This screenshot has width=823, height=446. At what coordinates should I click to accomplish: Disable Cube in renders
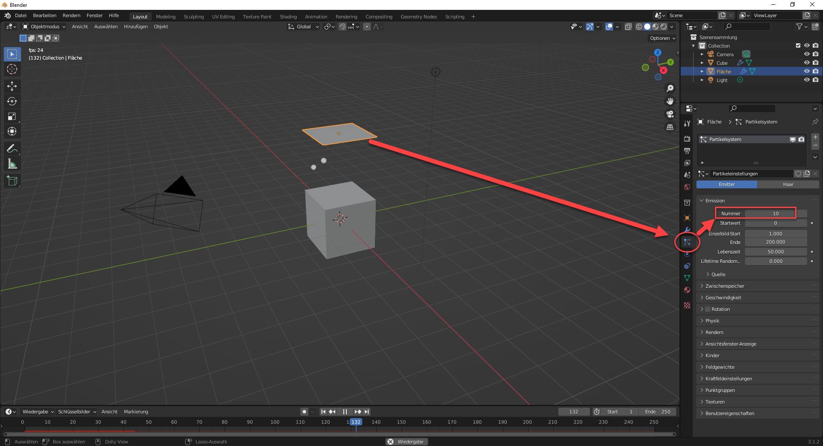point(815,63)
